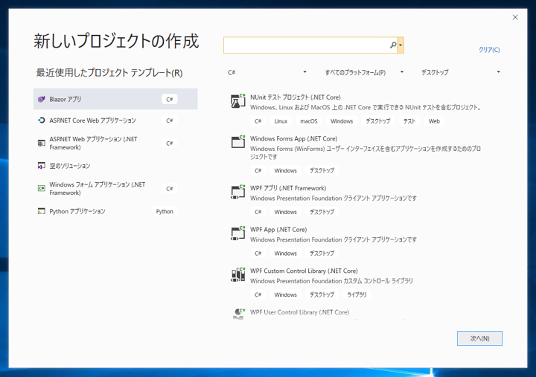The height and width of the screenshot is (377, 536).
Task: Select WPF User Control Library (.NET Core)
Action: (x=364, y=314)
